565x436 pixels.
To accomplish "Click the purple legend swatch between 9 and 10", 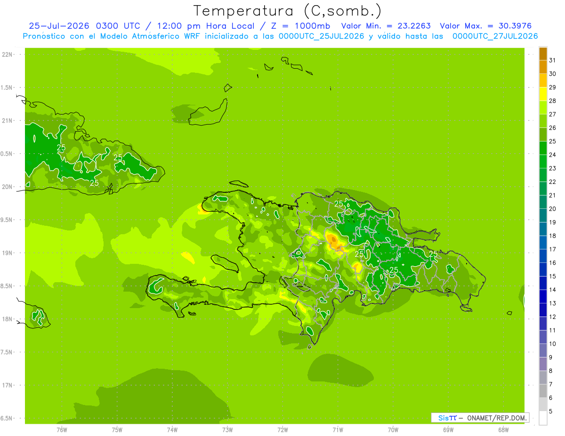I will 543,350.
